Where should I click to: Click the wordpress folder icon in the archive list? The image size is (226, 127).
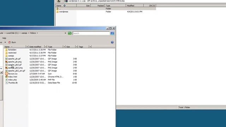pyautogui.click(x=58, y=12)
